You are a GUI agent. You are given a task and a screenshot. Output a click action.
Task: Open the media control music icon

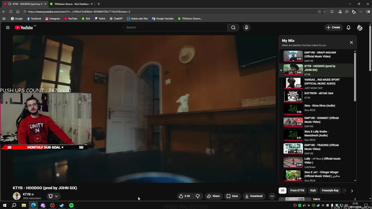(x=340, y=12)
